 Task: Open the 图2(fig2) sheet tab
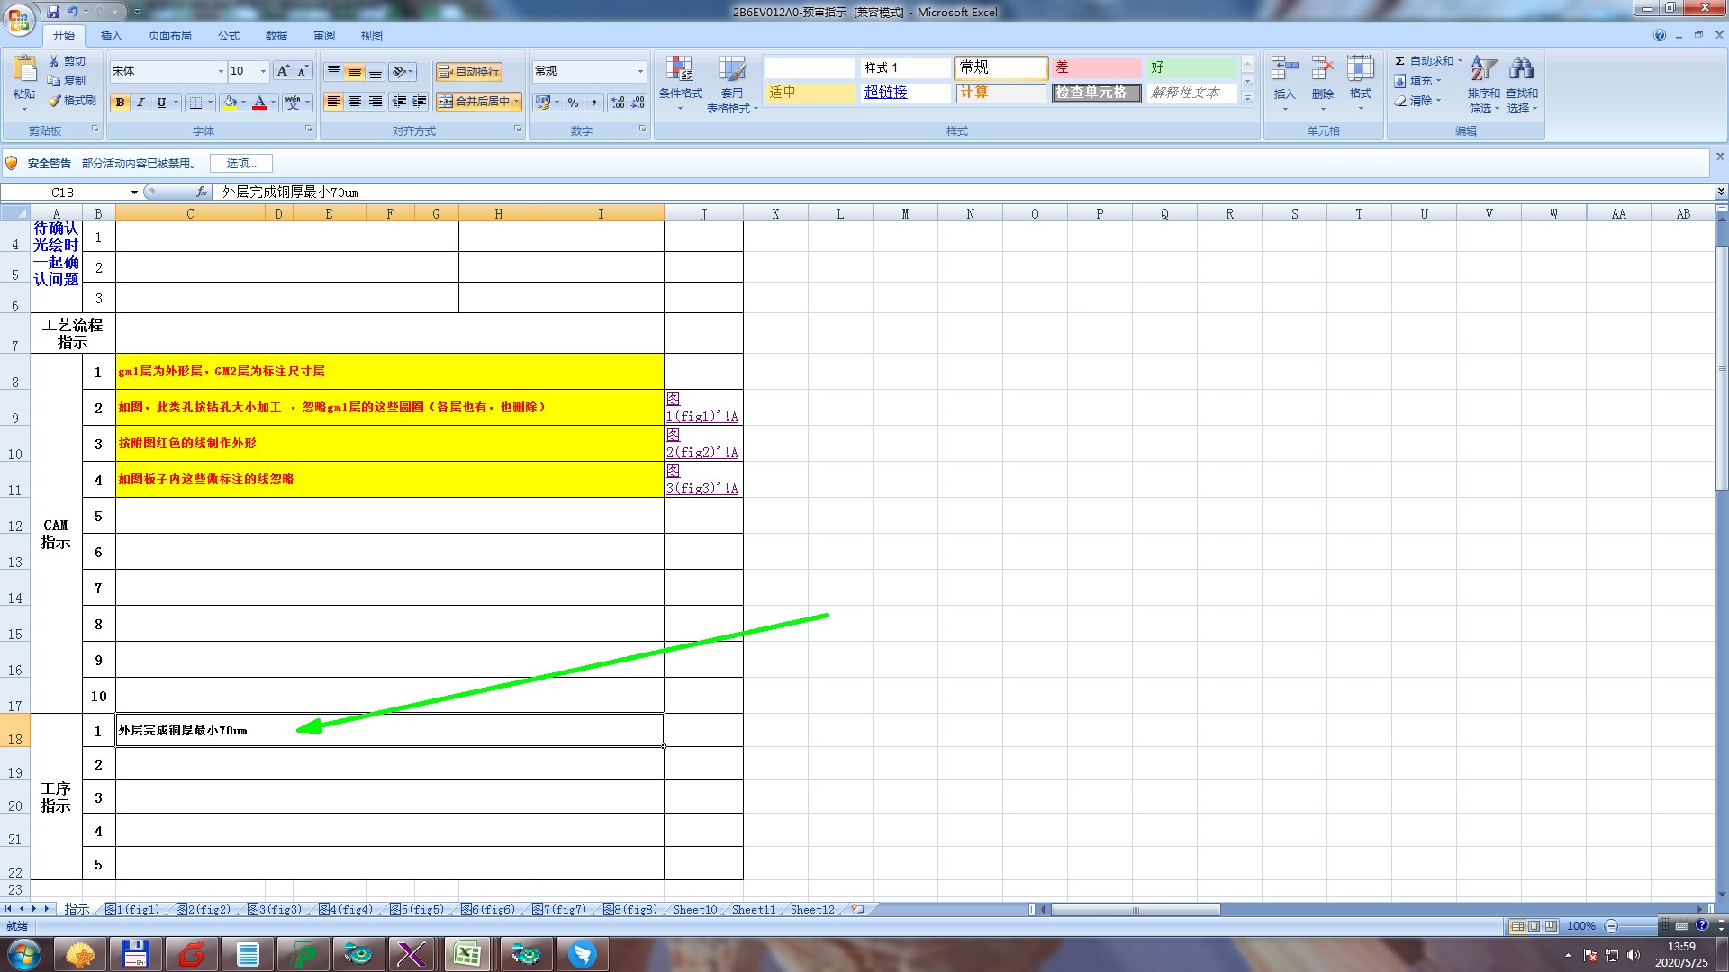[x=204, y=910]
